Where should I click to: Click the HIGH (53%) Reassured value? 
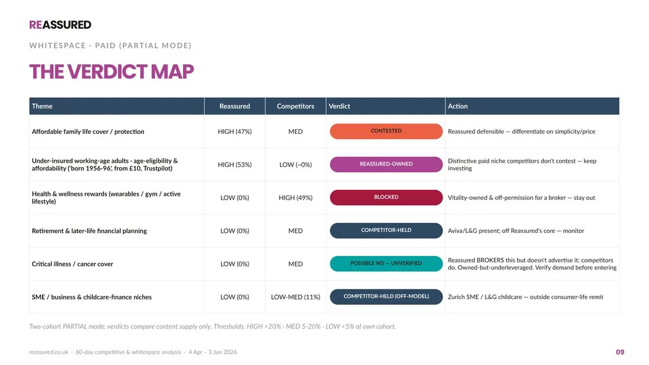coord(235,165)
